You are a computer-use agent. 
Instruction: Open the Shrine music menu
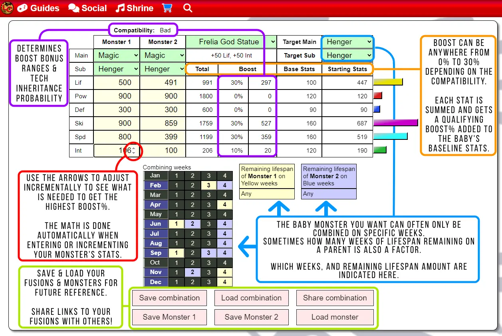coord(135,8)
